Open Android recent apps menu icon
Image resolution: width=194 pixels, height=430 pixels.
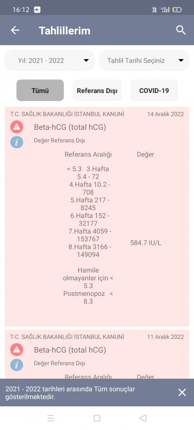(x=50, y=418)
